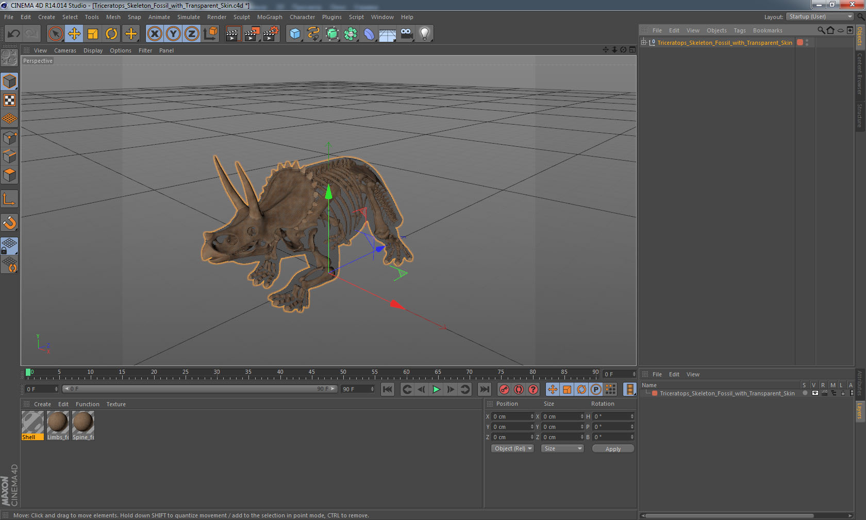
Task: Select the Spine material swatch
Action: tap(83, 425)
